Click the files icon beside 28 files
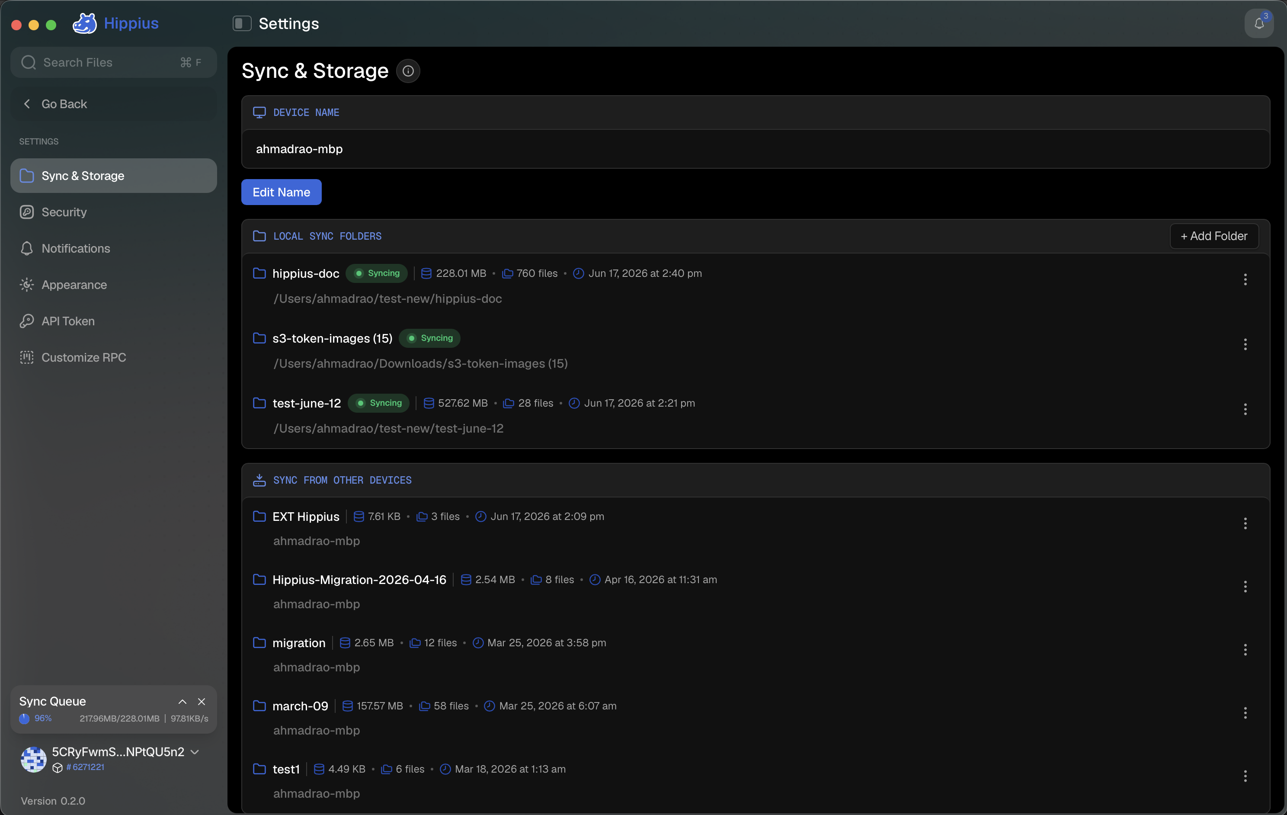The width and height of the screenshot is (1287, 815). coord(509,403)
